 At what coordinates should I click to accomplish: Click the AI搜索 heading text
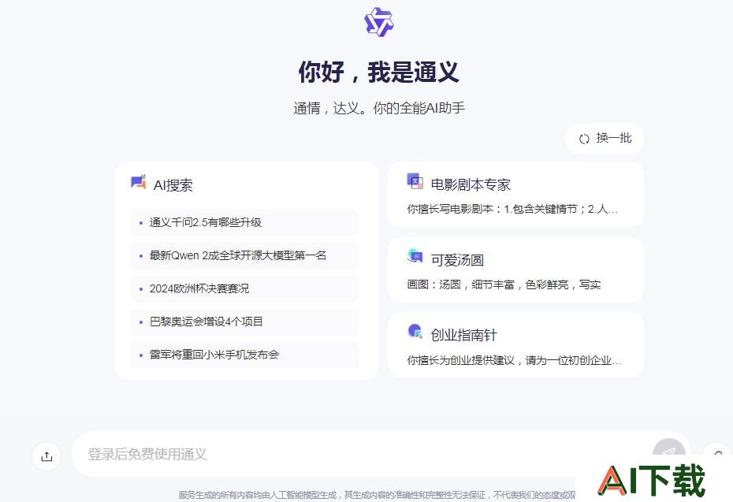(x=173, y=185)
